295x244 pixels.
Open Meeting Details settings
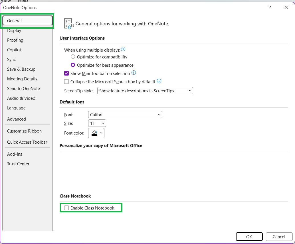pos(27,79)
